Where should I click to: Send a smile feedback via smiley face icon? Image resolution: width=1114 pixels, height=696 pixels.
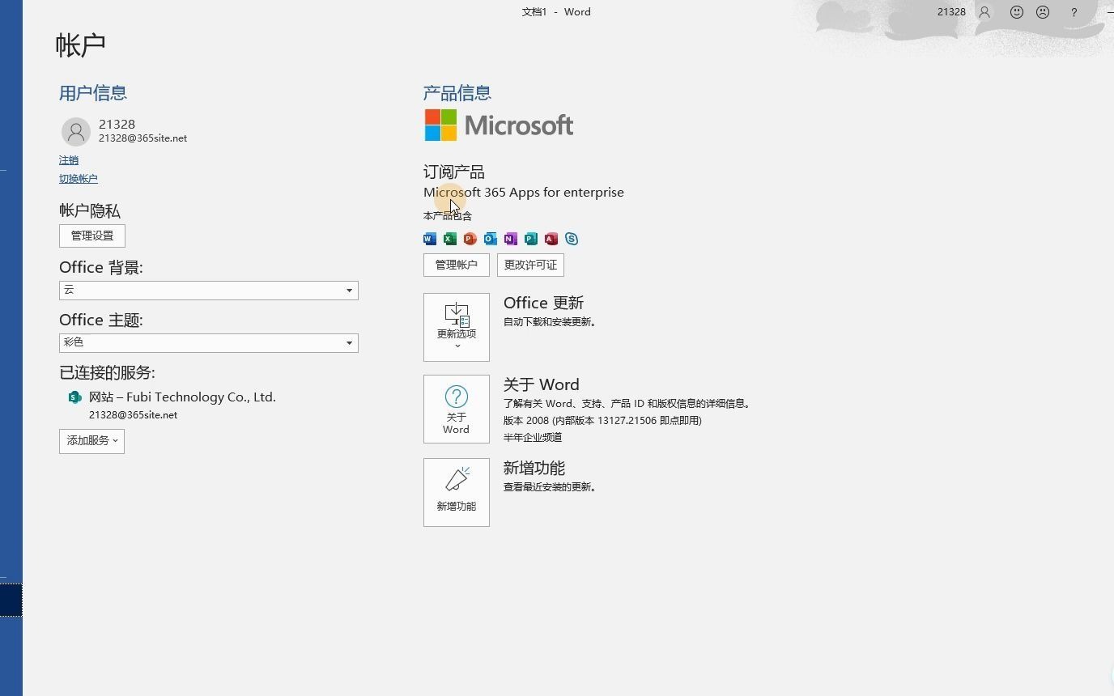tap(1017, 12)
